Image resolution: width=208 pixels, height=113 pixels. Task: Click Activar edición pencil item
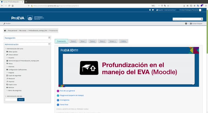point(13,55)
